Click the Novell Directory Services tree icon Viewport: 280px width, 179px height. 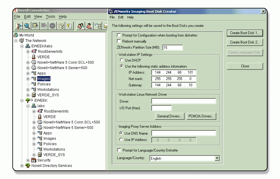pos(28,166)
